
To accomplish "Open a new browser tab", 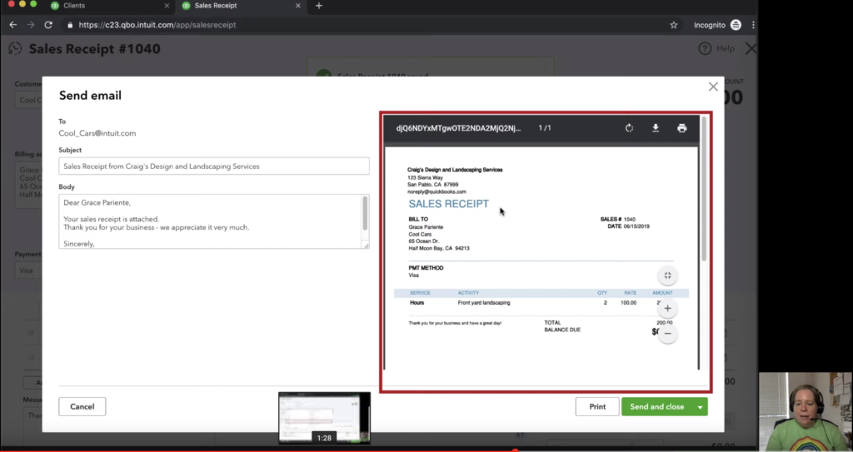I will pyautogui.click(x=319, y=6).
